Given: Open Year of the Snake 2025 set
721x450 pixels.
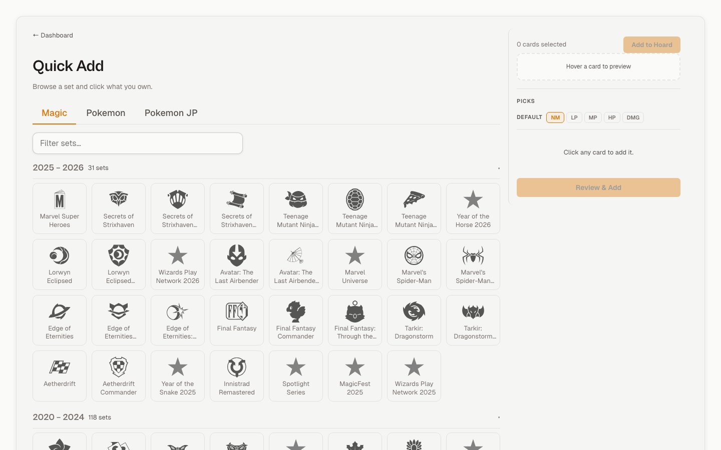Looking at the screenshot, I should pyautogui.click(x=178, y=376).
